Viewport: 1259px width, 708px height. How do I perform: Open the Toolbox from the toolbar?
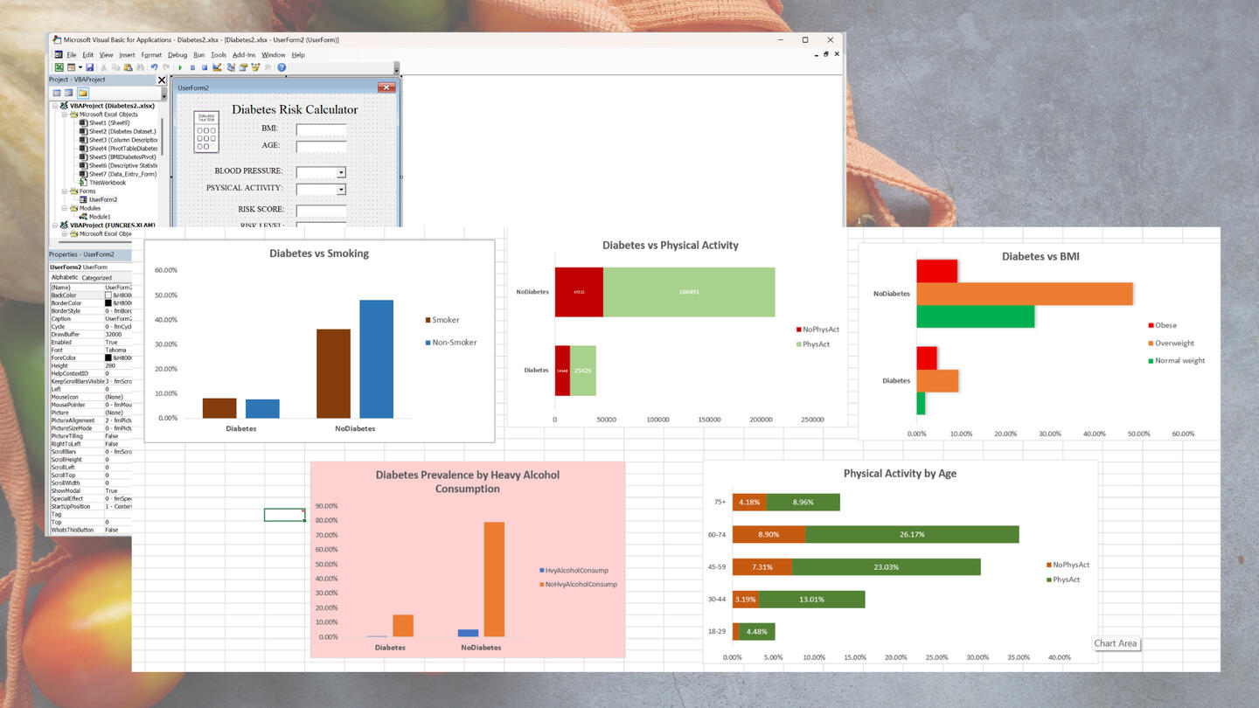point(266,67)
